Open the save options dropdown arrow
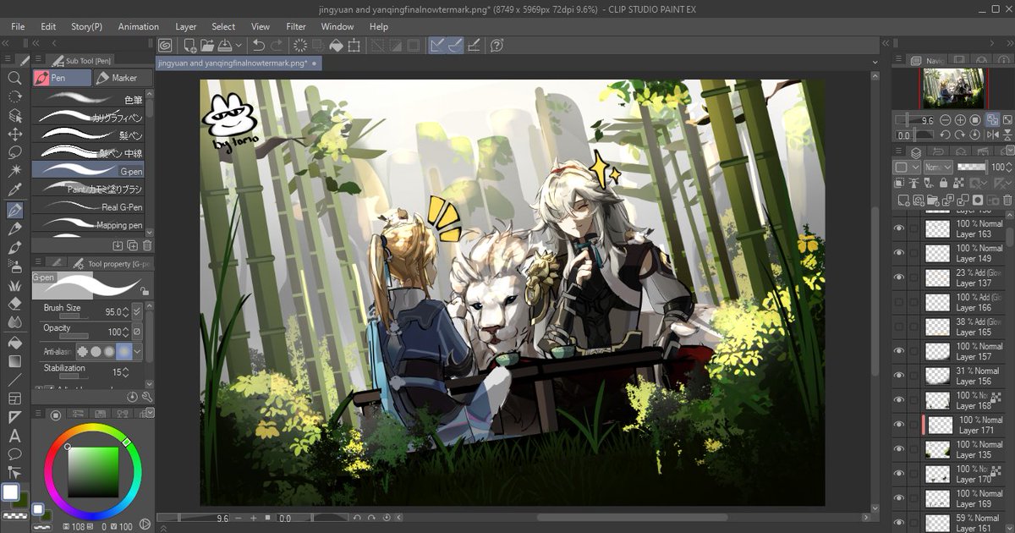Screen dimensions: 1015x533 [239, 45]
